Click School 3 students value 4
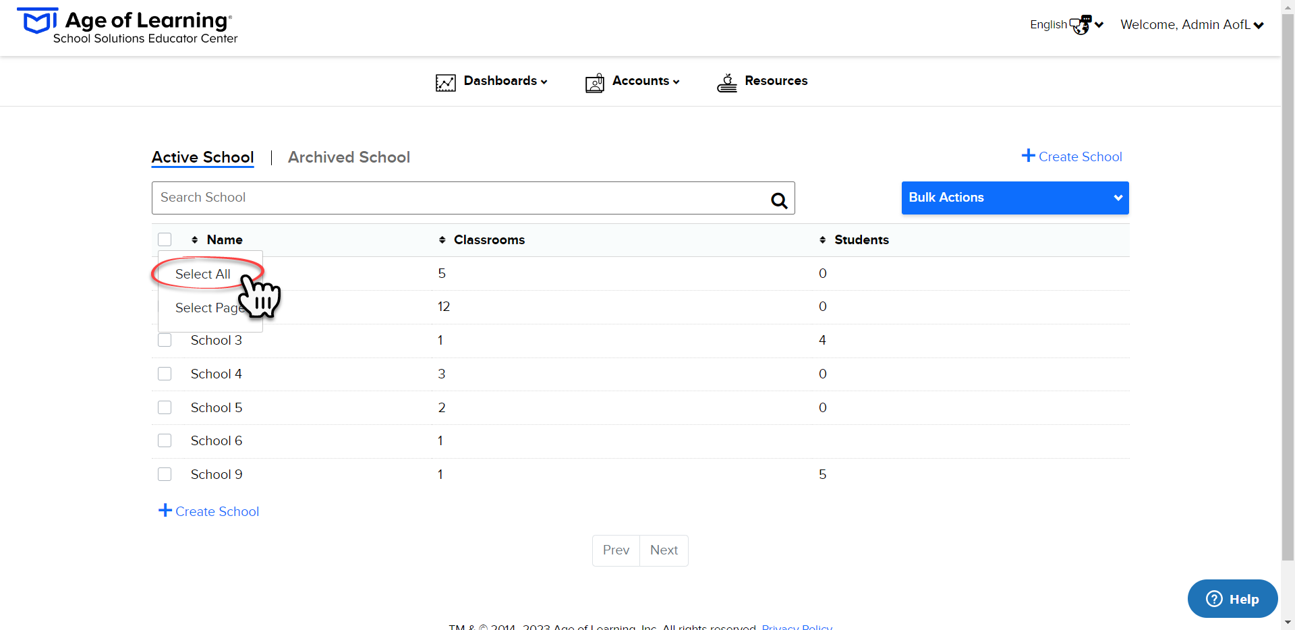1295x630 pixels. coord(822,340)
